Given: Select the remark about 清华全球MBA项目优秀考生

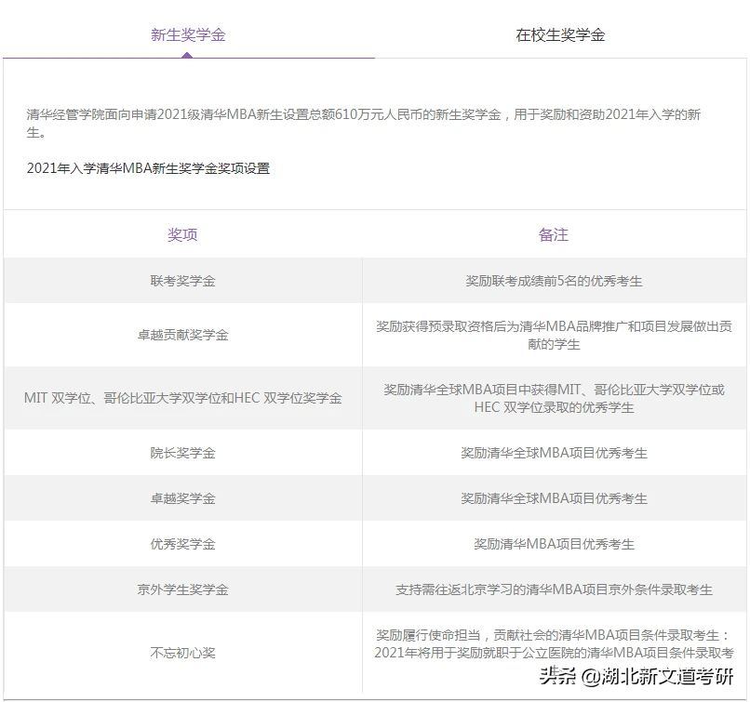Looking at the screenshot, I should (x=556, y=453).
